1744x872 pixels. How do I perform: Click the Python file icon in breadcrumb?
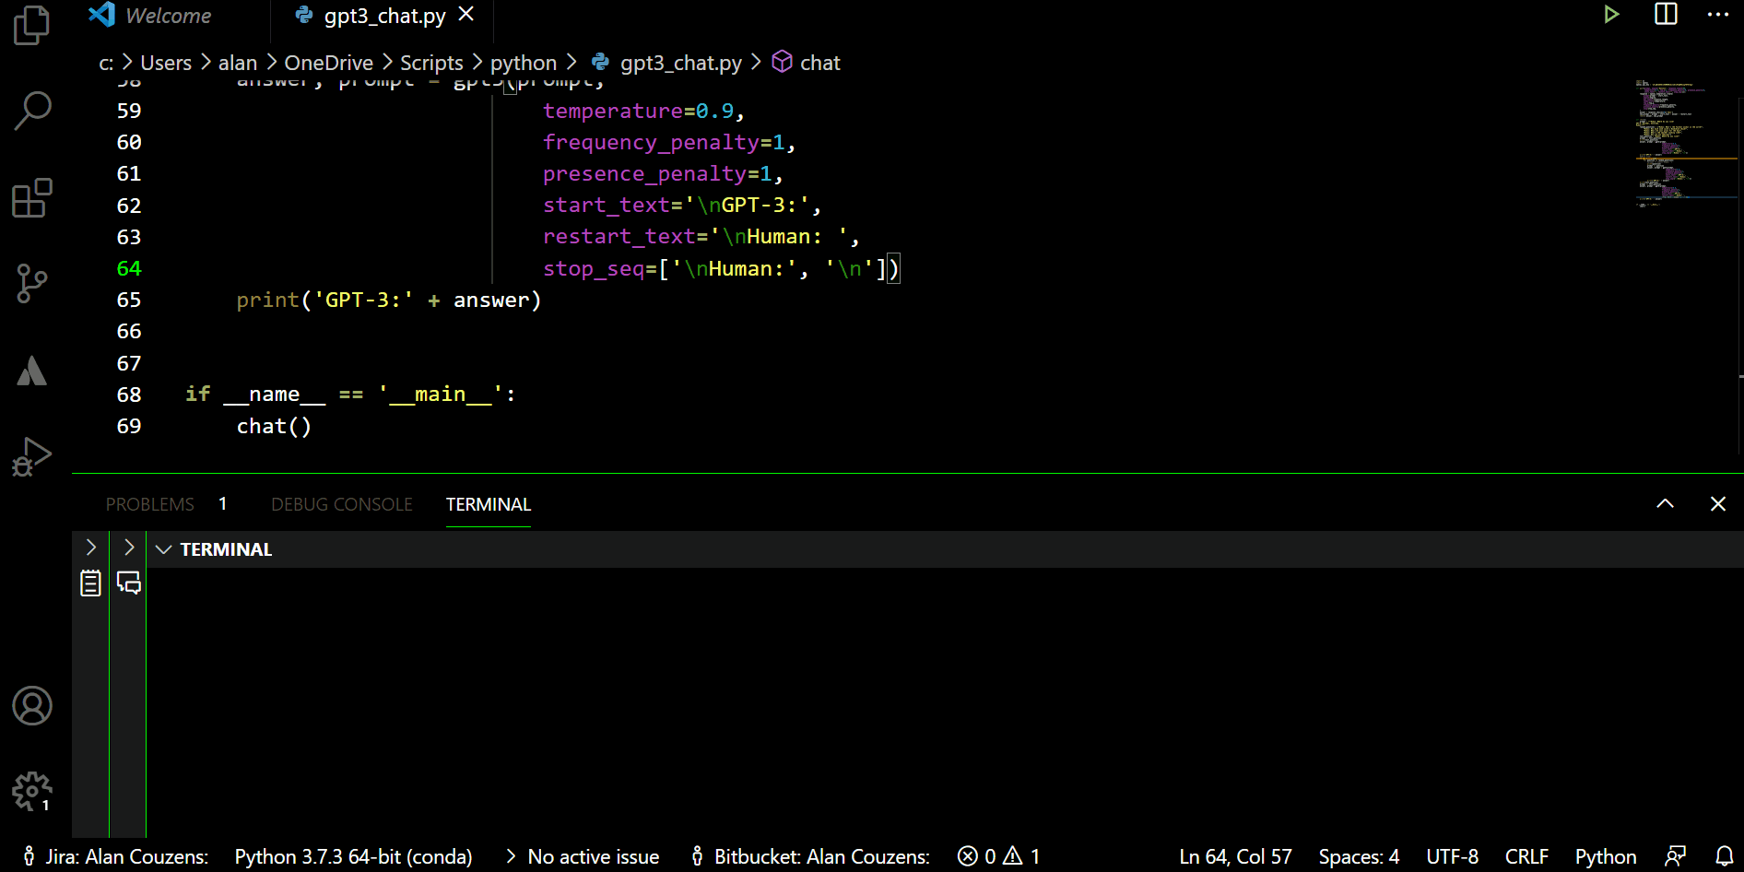tap(600, 62)
